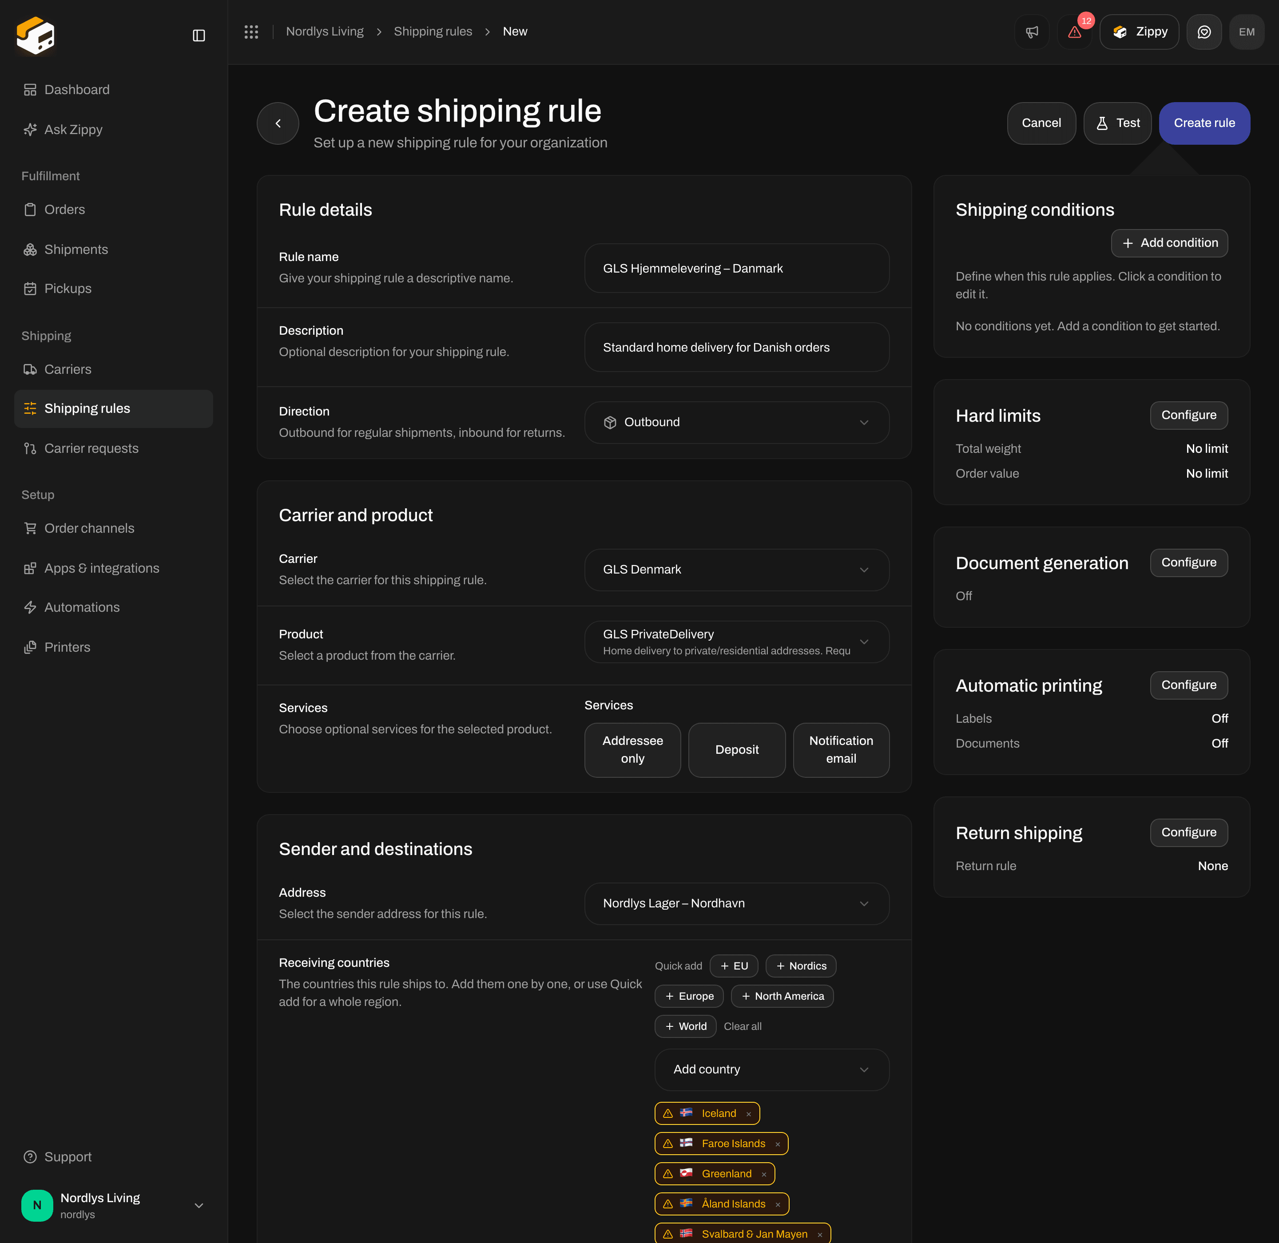This screenshot has height=1243, width=1279.
Task: Open the apps grid icon
Action: [x=251, y=32]
